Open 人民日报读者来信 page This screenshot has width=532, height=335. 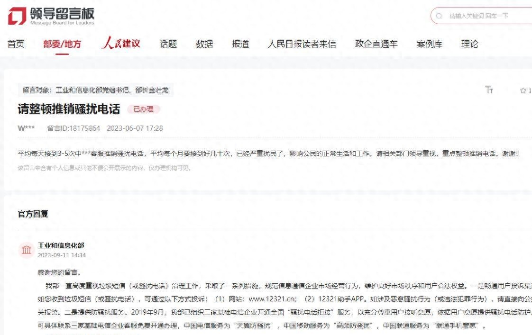pyautogui.click(x=302, y=44)
